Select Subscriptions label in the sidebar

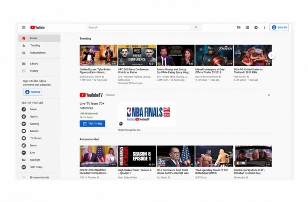(x=38, y=53)
